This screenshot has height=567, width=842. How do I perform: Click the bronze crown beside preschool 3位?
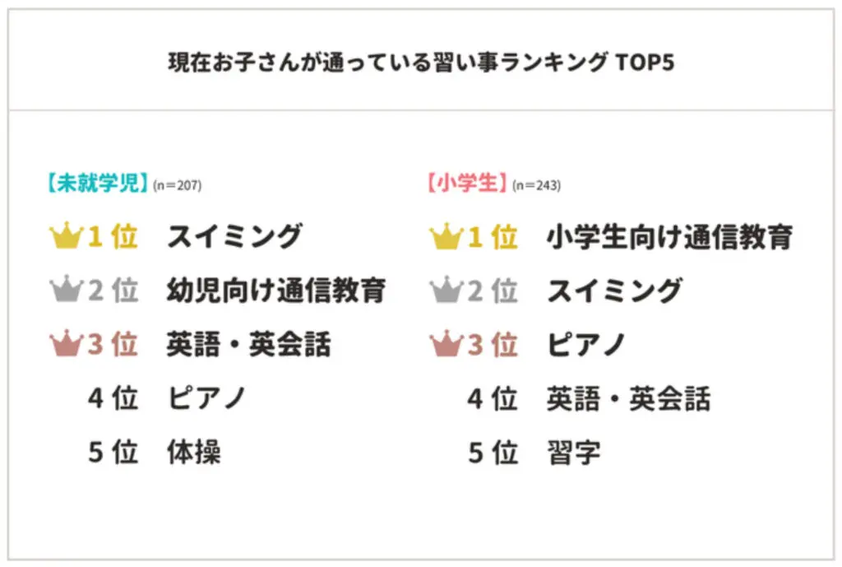(x=65, y=345)
